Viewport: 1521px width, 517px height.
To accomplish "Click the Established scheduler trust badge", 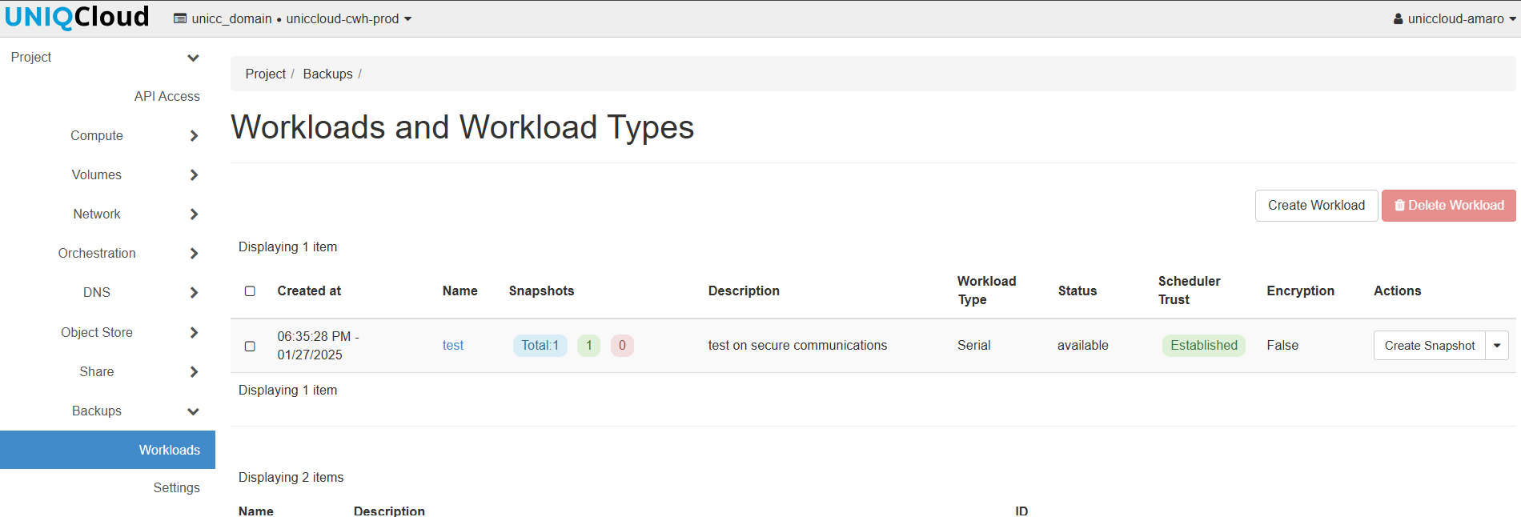I will pyautogui.click(x=1203, y=346).
